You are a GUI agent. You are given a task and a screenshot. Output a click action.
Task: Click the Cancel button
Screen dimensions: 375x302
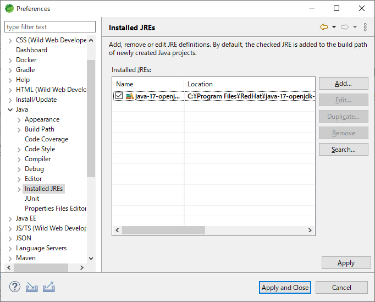tap(341, 287)
